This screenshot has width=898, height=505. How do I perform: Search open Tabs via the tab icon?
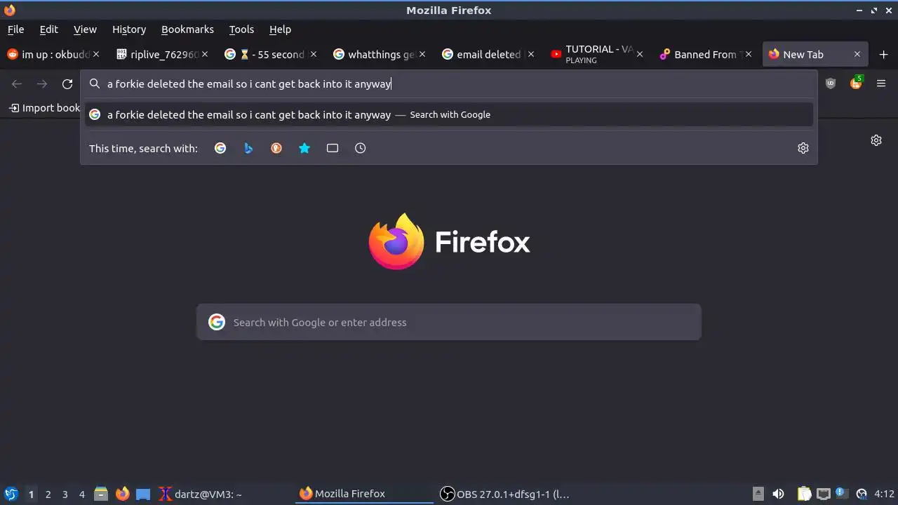pyautogui.click(x=333, y=148)
